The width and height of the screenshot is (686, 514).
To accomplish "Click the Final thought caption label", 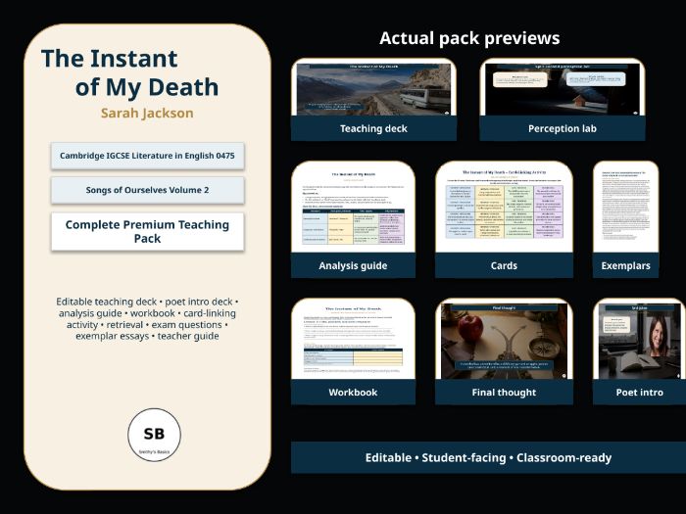I will tap(504, 392).
